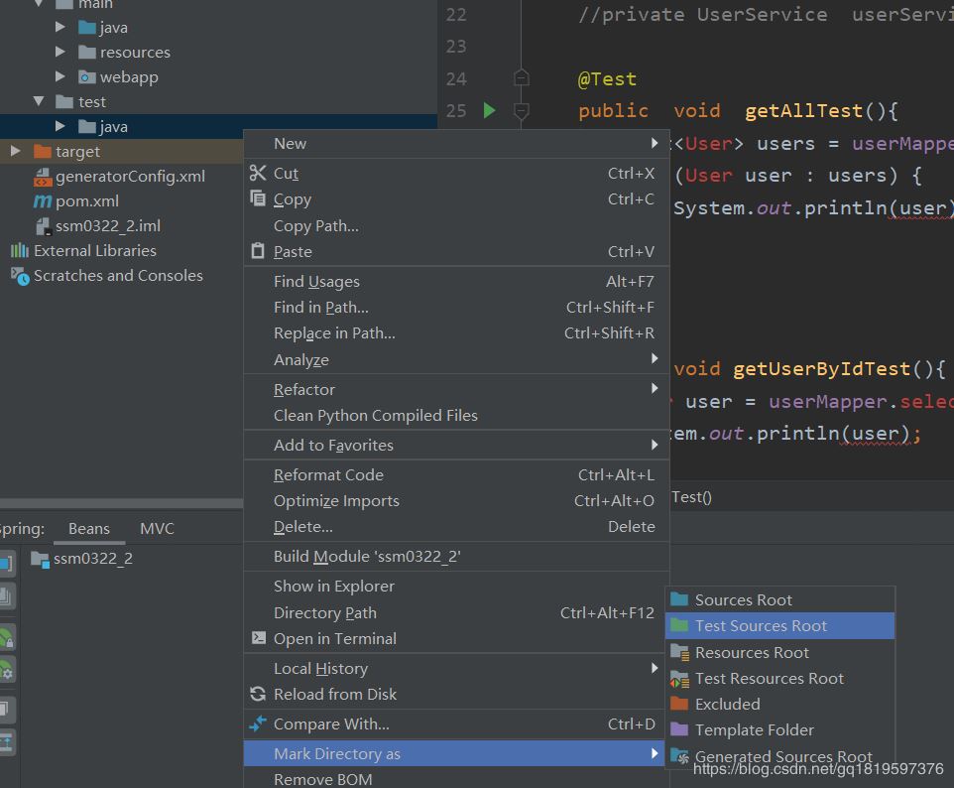Viewport: 954px width, 788px height.
Task: Click the Copy icon in context menu
Action: click(x=258, y=198)
